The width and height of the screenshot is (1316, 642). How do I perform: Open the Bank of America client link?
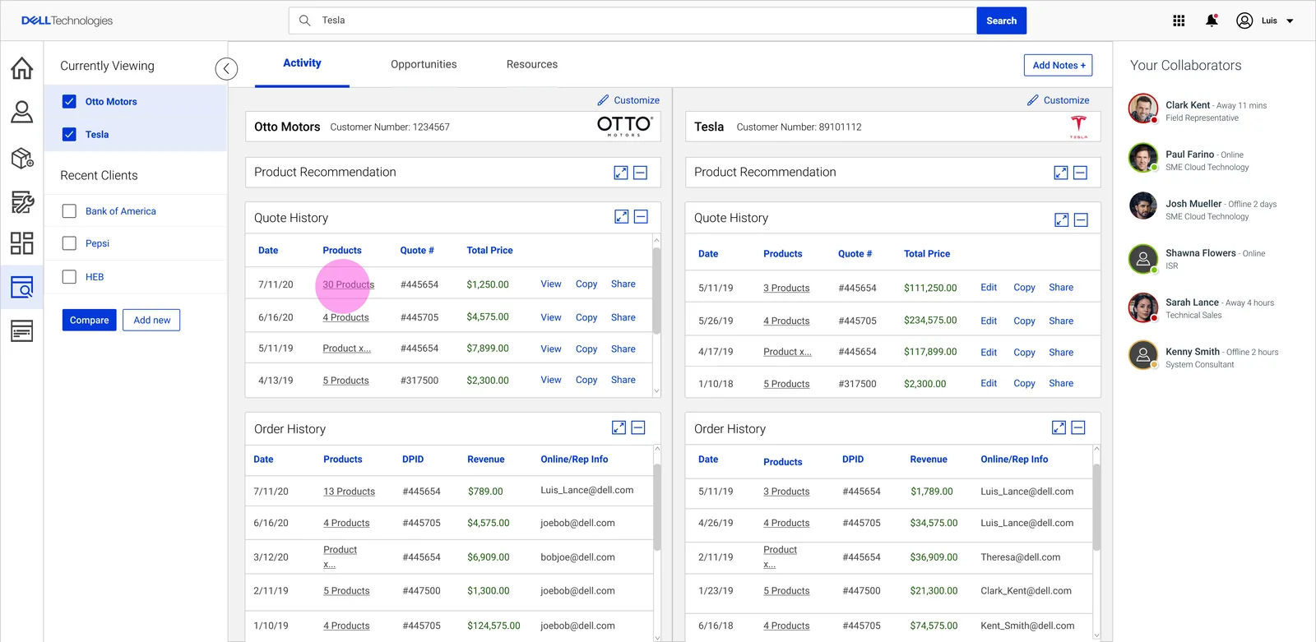pyautogui.click(x=121, y=211)
